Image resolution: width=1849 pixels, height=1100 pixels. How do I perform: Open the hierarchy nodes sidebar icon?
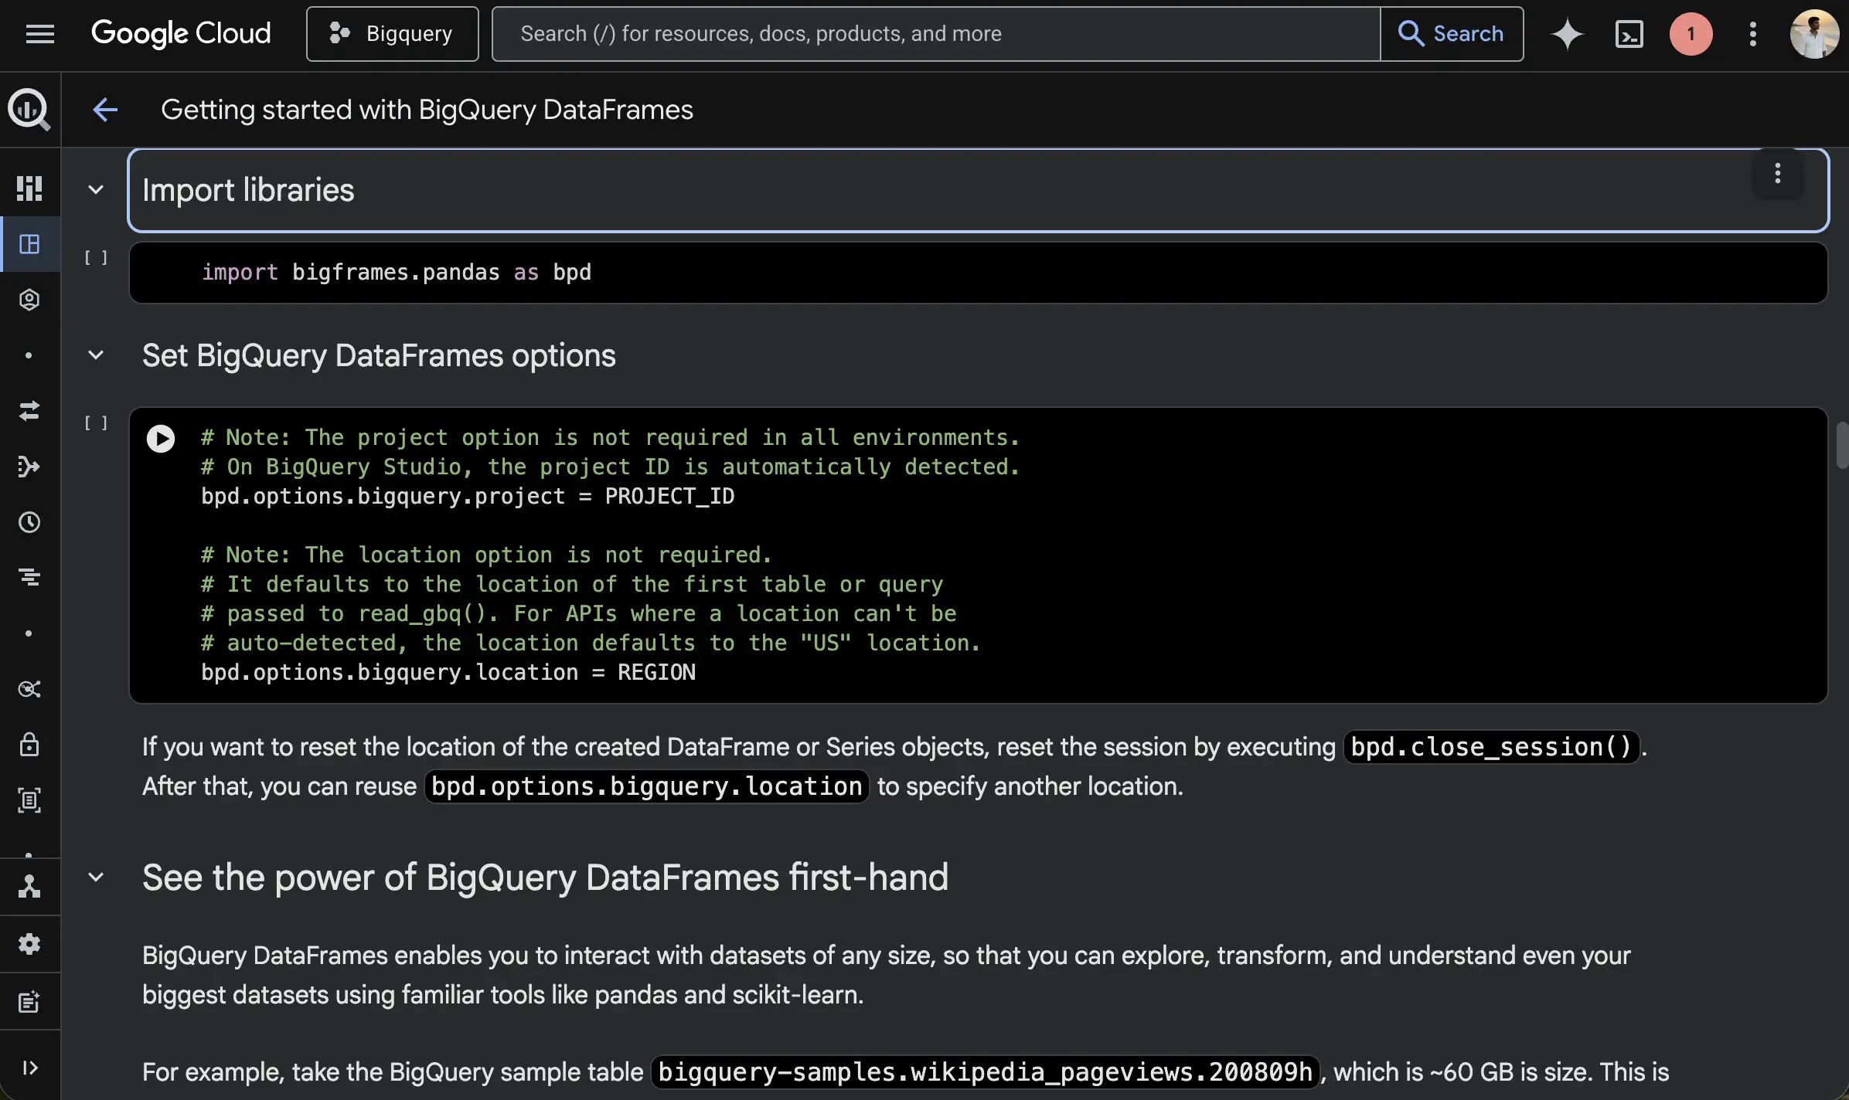pos(29,886)
